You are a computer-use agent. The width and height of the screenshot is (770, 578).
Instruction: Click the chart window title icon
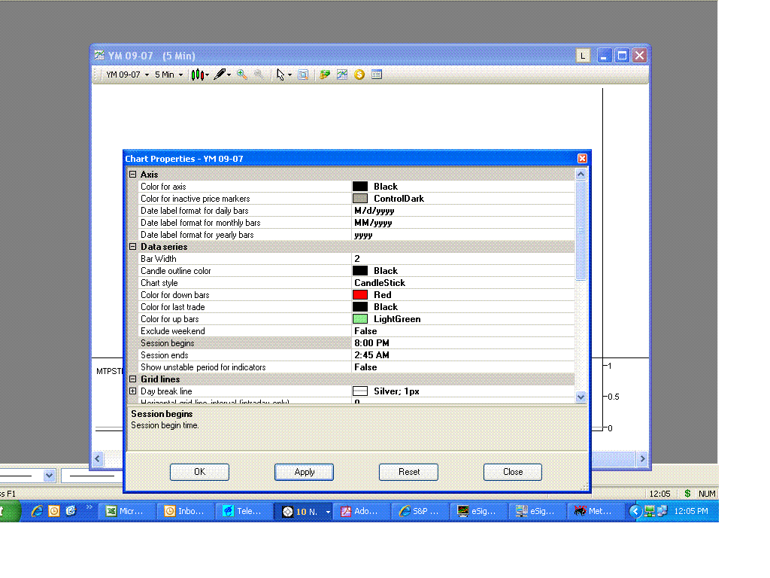pyautogui.click(x=99, y=55)
